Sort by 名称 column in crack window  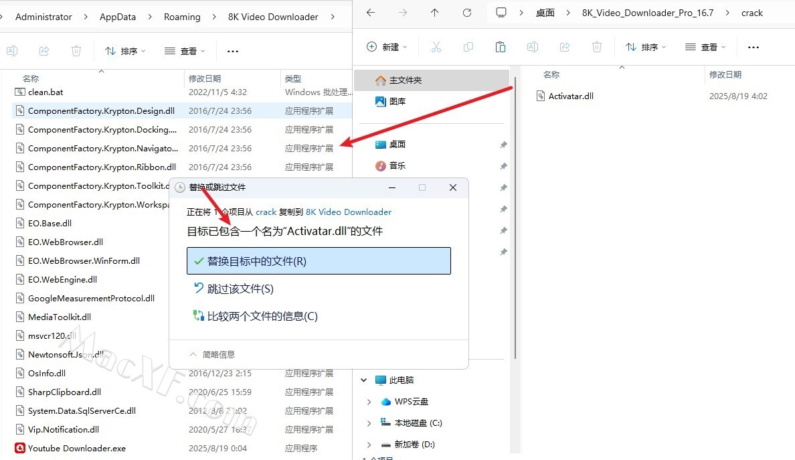click(551, 74)
